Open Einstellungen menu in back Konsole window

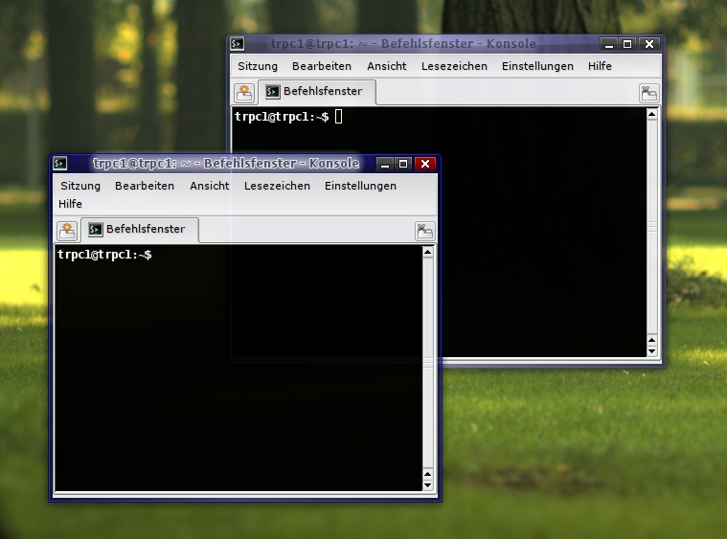(x=537, y=67)
